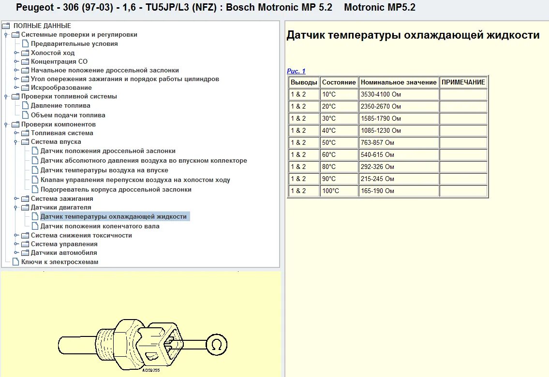The width and height of the screenshot is (549, 377).
Task: Click the '3530-4100 Ом' table cell
Action: (x=399, y=94)
